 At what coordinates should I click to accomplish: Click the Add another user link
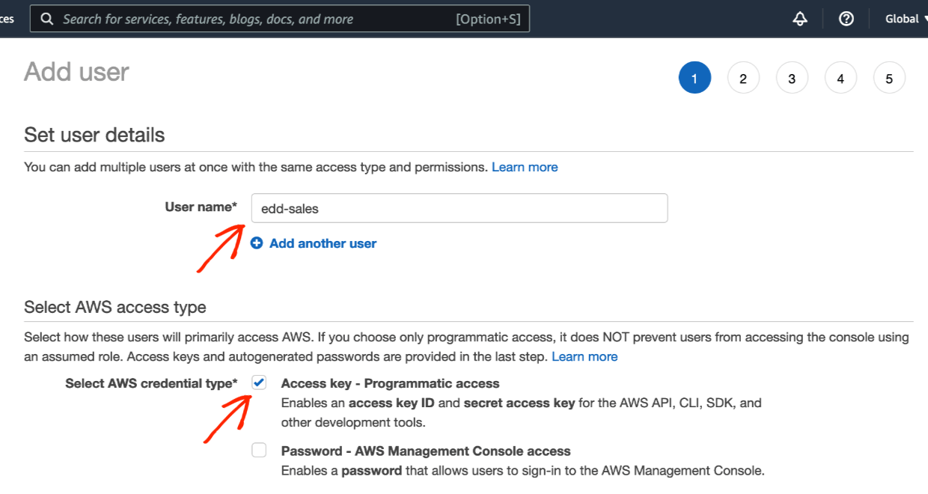(323, 243)
